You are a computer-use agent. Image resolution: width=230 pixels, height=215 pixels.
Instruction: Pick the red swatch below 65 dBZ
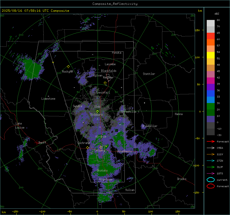pyautogui.click(x=211, y=36)
